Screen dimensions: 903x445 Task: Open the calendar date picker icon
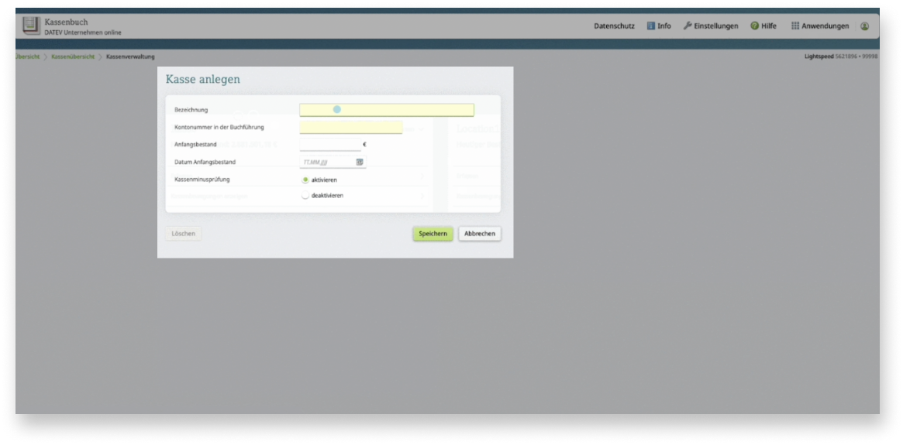point(360,162)
